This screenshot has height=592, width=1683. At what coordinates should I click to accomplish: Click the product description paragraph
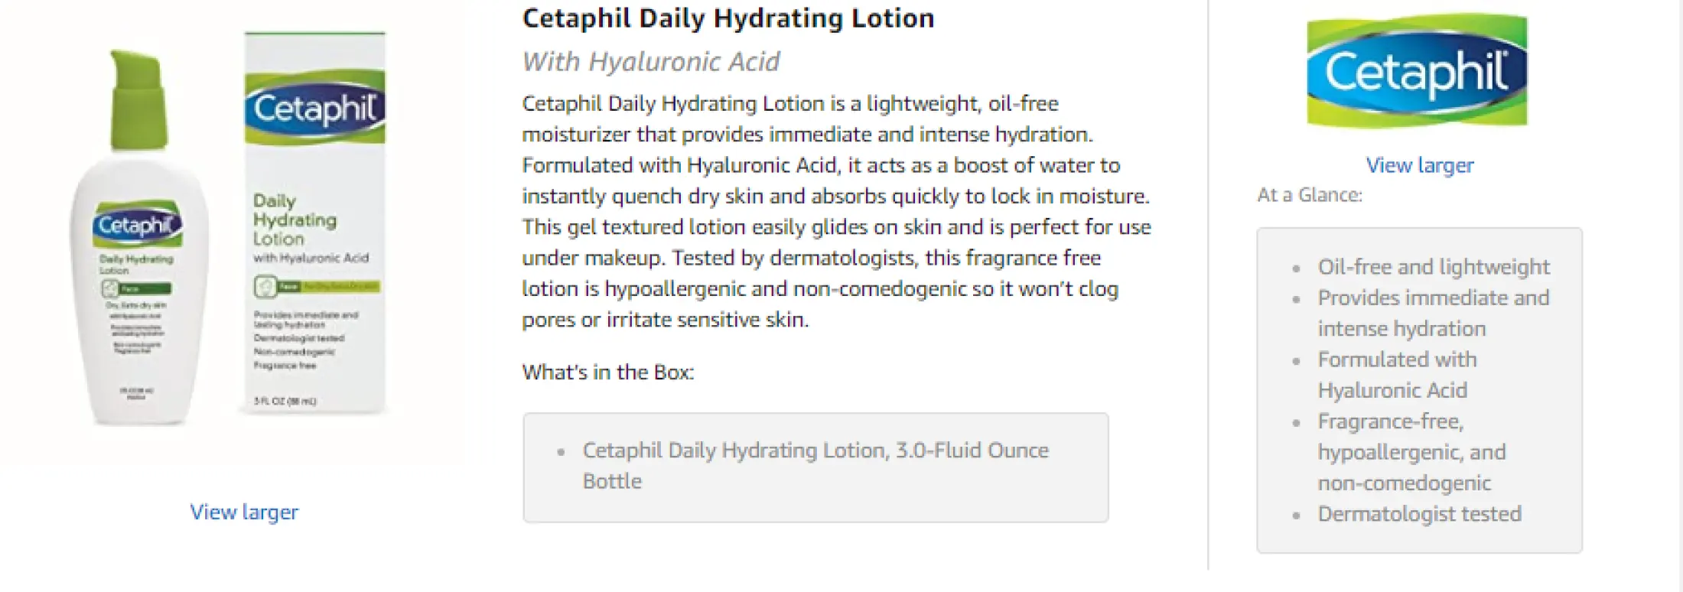pyautogui.click(x=835, y=211)
